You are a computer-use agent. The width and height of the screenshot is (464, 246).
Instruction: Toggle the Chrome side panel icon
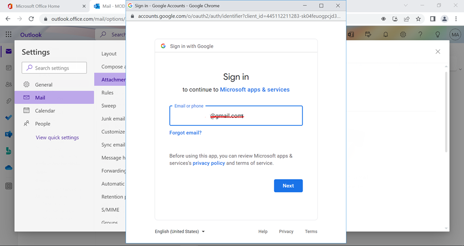tap(433, 19)
